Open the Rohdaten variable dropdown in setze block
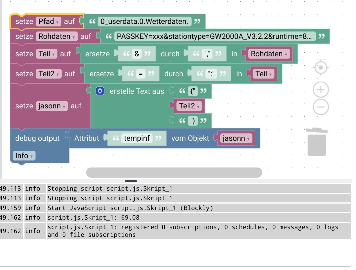The image size is (356, 270). point(57,36)
